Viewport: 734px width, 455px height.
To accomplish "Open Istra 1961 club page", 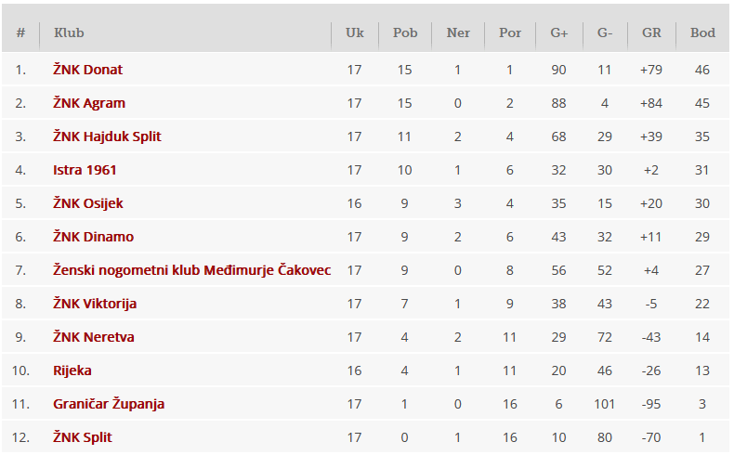I will (x=85, y=170).
